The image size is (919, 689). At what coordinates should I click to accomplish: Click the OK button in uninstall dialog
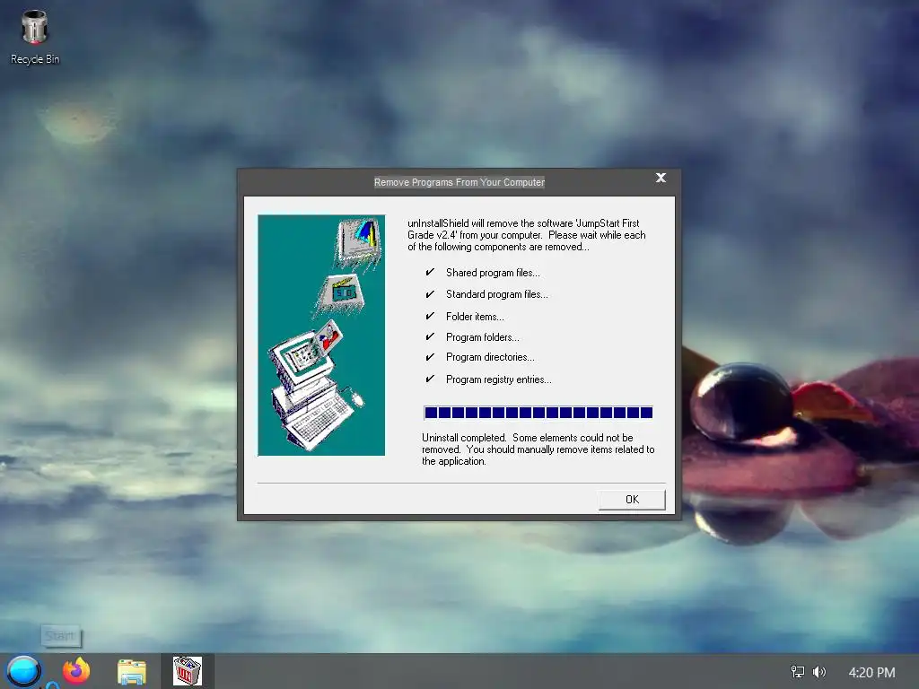tap(632, 499)
